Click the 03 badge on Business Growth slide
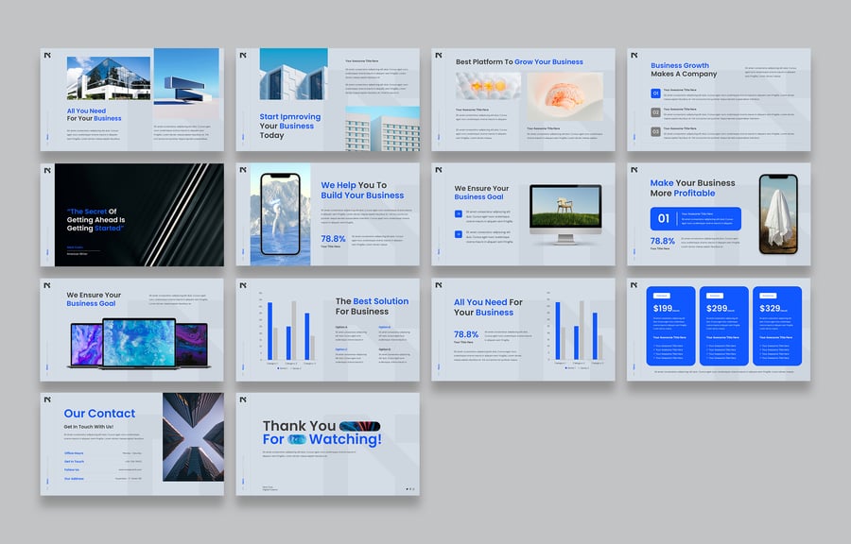Screen dimensions: 851x544 point(655,131)
